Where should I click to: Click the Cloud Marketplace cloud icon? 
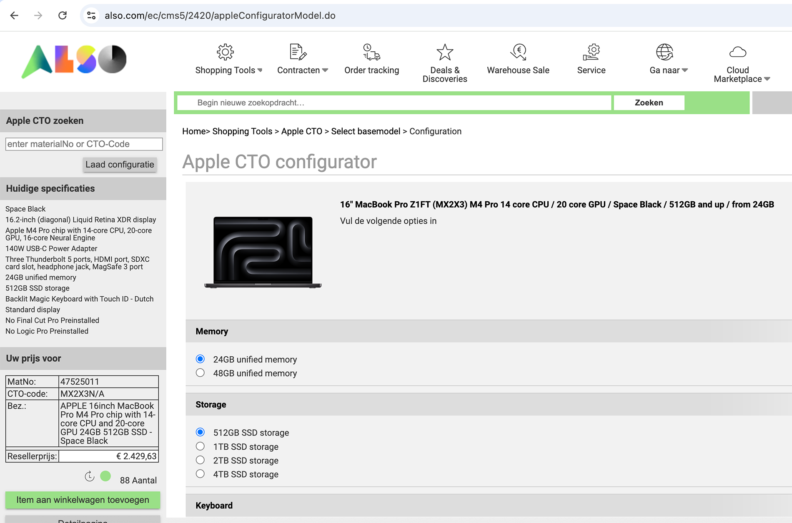click(738, 52)
